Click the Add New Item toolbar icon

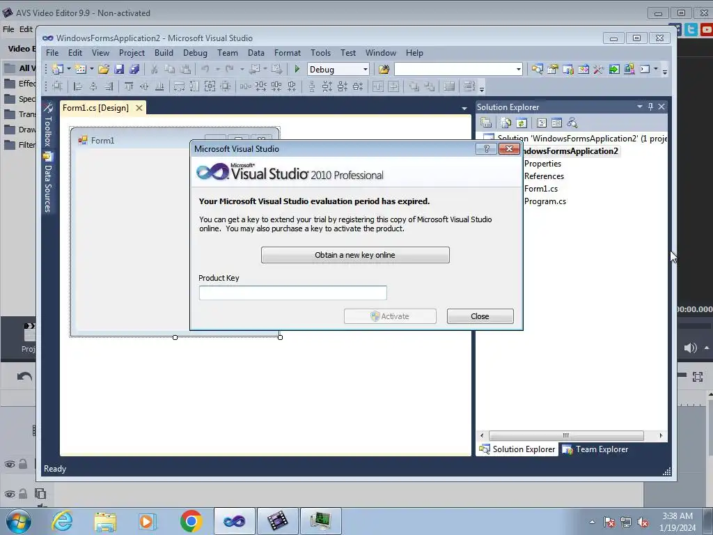pos(81,69)
